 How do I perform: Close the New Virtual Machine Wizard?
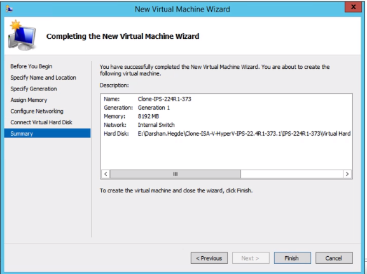[353, 7]
